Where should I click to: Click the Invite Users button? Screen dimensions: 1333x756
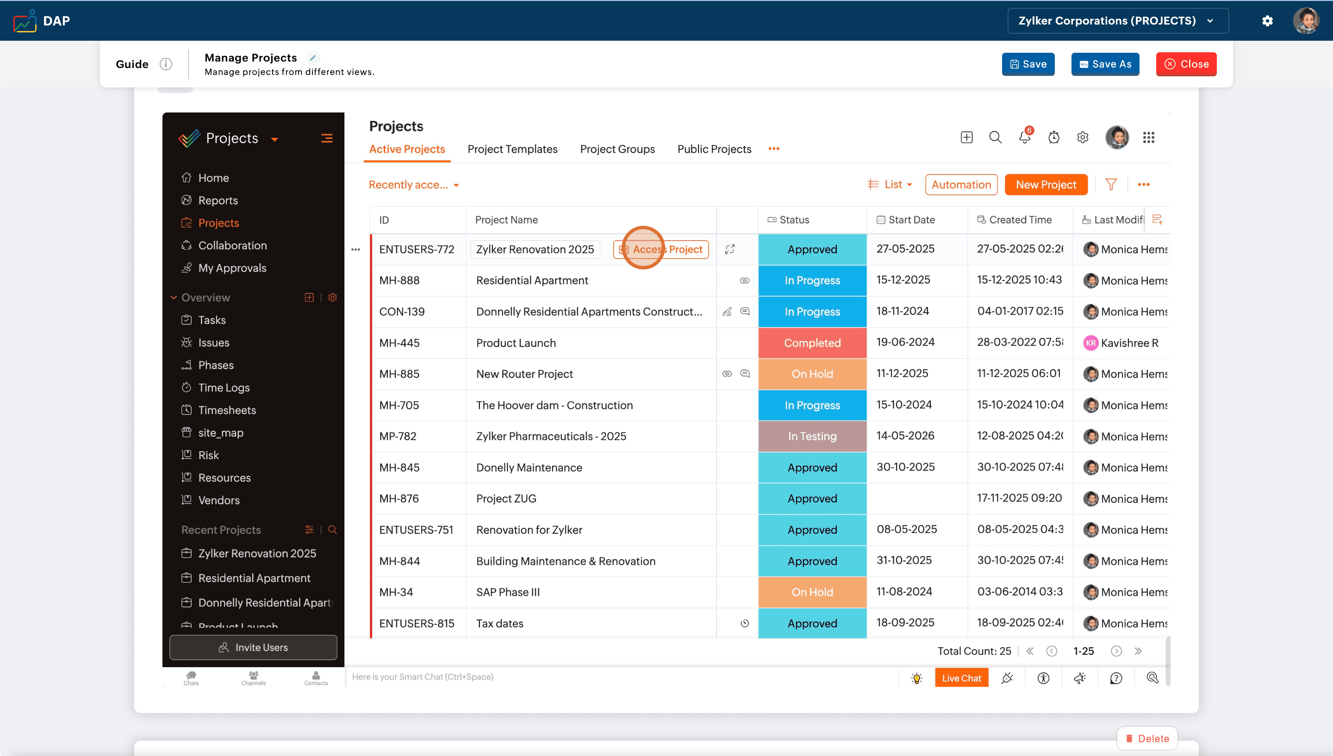click(x=253, y=647)
